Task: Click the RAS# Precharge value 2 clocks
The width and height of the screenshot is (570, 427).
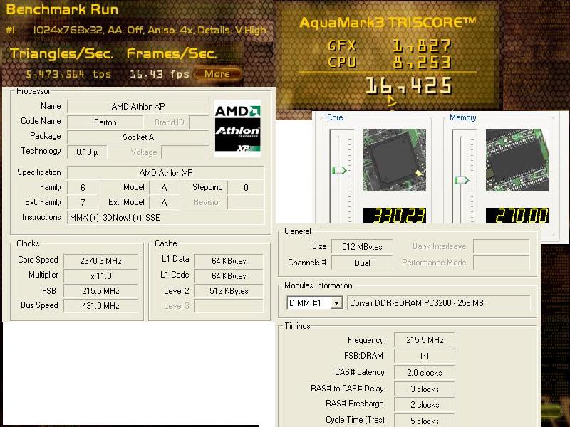Action: (x=425, y=405)
